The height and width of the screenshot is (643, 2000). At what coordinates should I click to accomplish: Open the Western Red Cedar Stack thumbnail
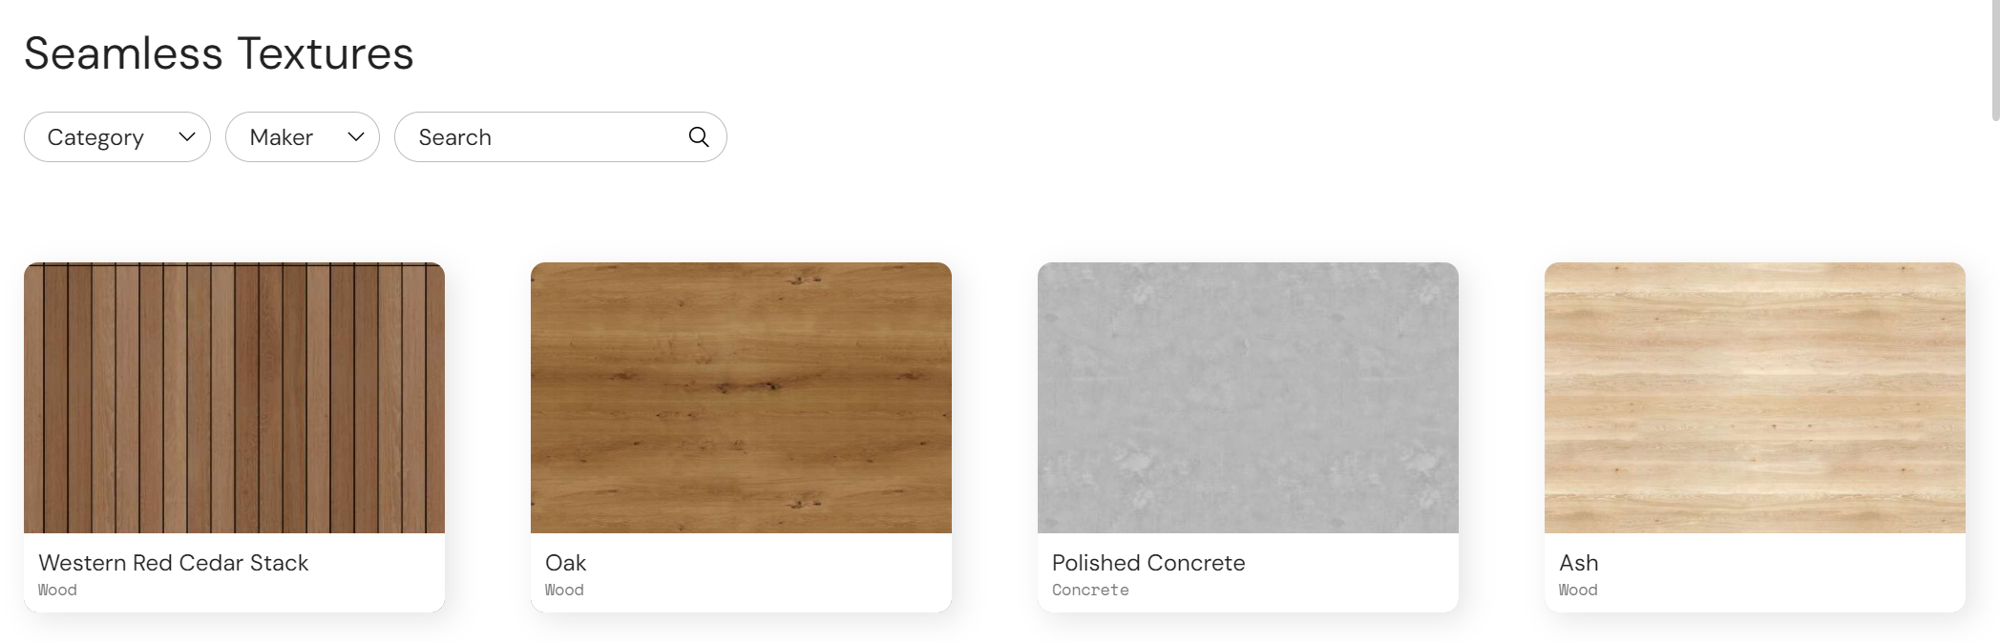(234, 398)
